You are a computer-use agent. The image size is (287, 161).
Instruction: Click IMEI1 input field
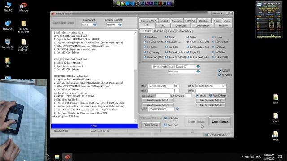pyautogui.click(x=161, y=86)
